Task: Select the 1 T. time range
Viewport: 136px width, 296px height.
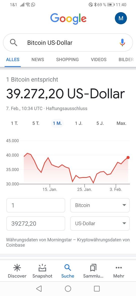Action: pos(14,123)
